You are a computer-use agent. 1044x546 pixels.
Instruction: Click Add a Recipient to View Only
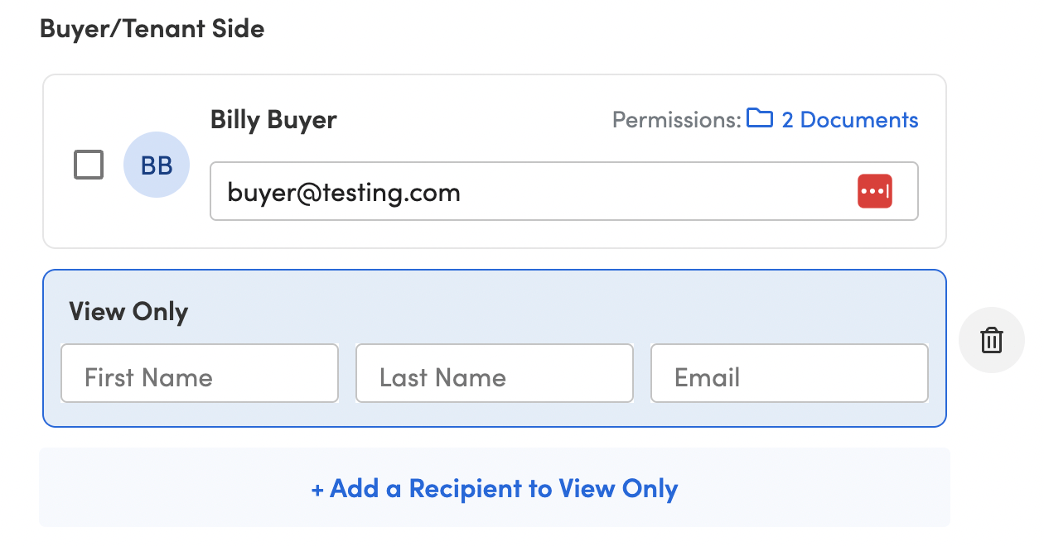tap(495, 488)
